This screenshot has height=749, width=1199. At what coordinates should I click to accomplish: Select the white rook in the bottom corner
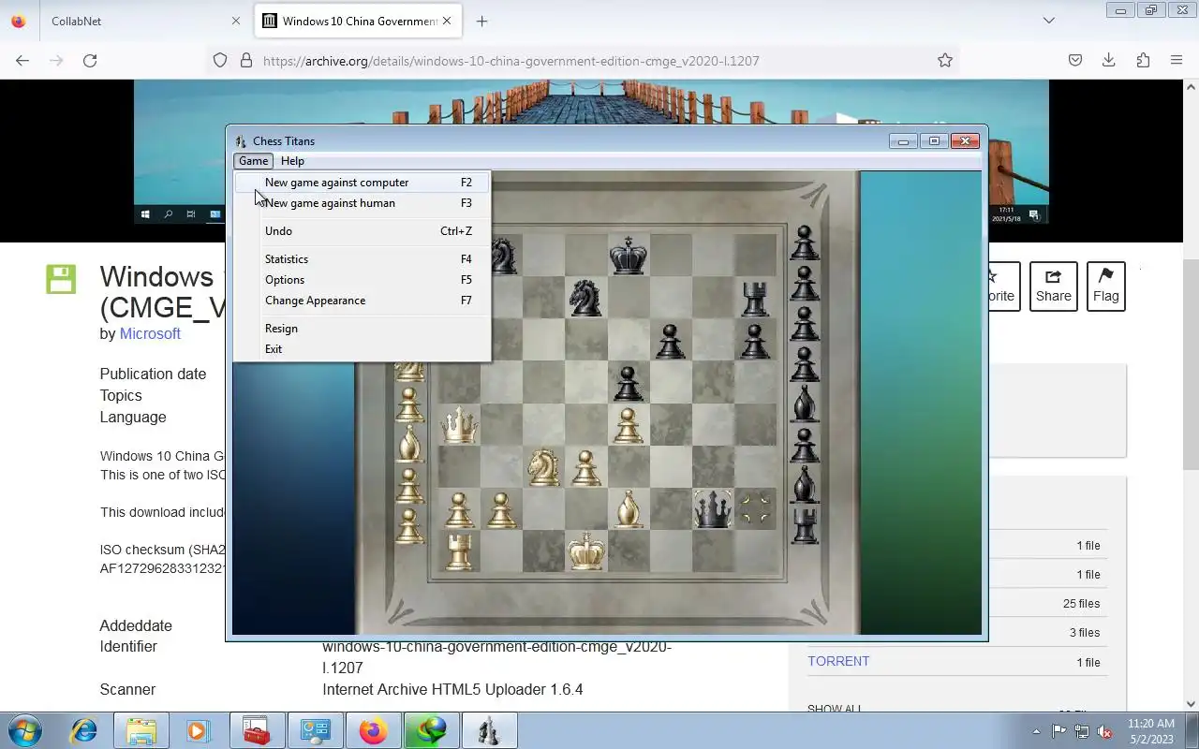pyautogui.click(x=458, y=551)
